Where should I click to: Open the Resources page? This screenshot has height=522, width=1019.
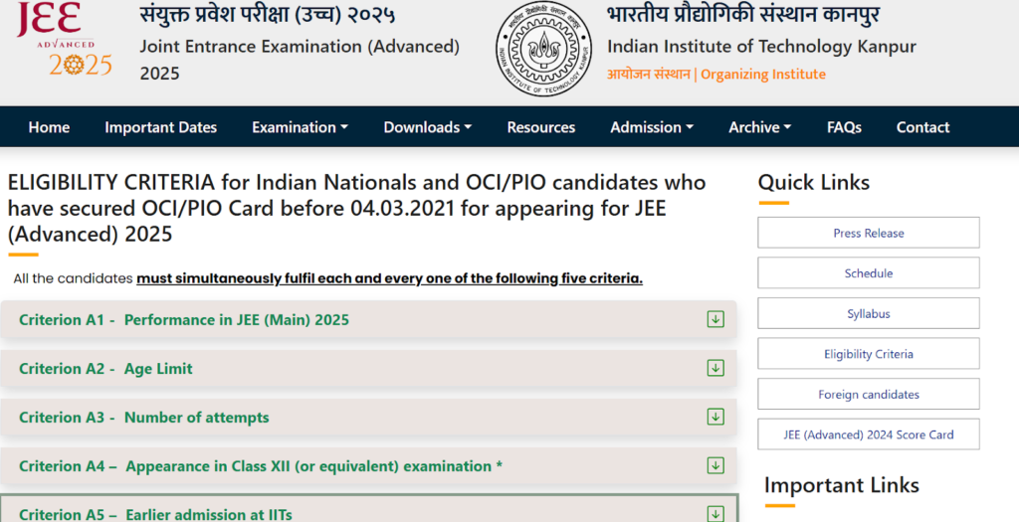[540, 127]
